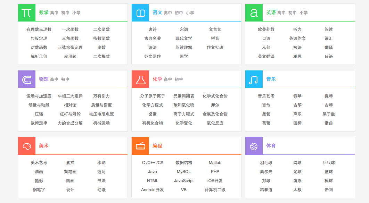
Task: Select the 氧化反应 topic
Action: coord(215,123)
